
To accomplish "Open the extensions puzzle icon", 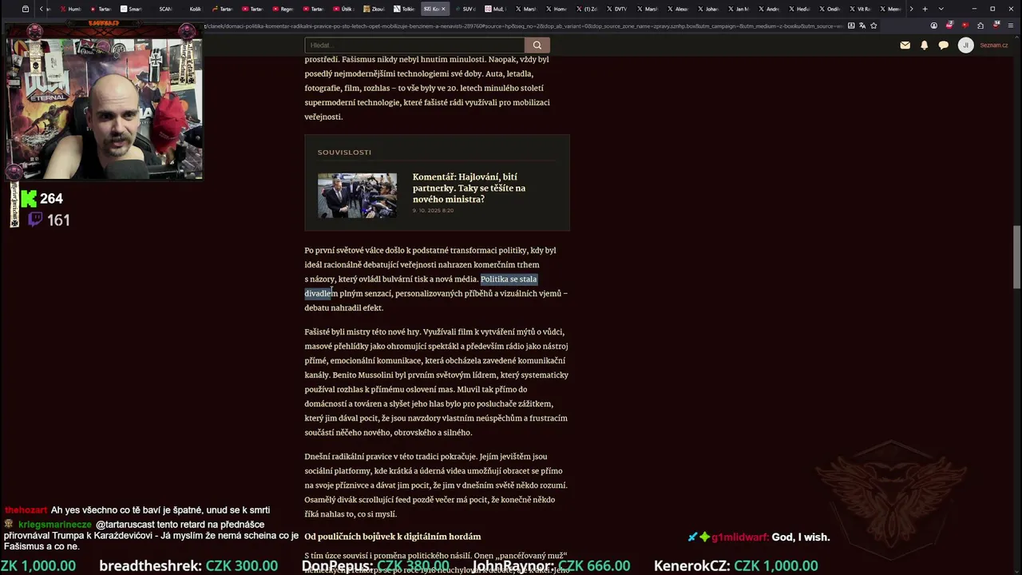I will [980, 26].
